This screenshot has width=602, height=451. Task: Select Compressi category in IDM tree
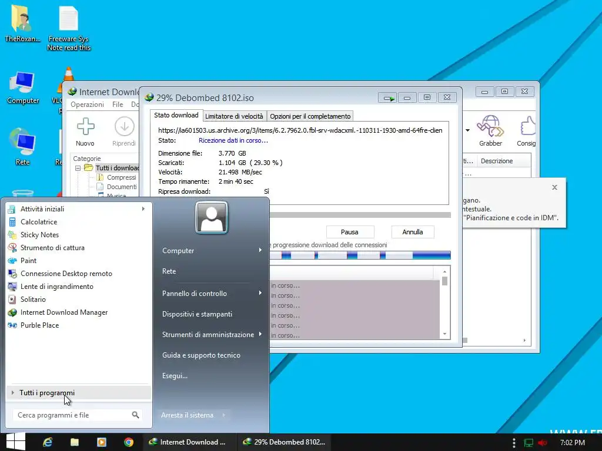click(121, 177)
